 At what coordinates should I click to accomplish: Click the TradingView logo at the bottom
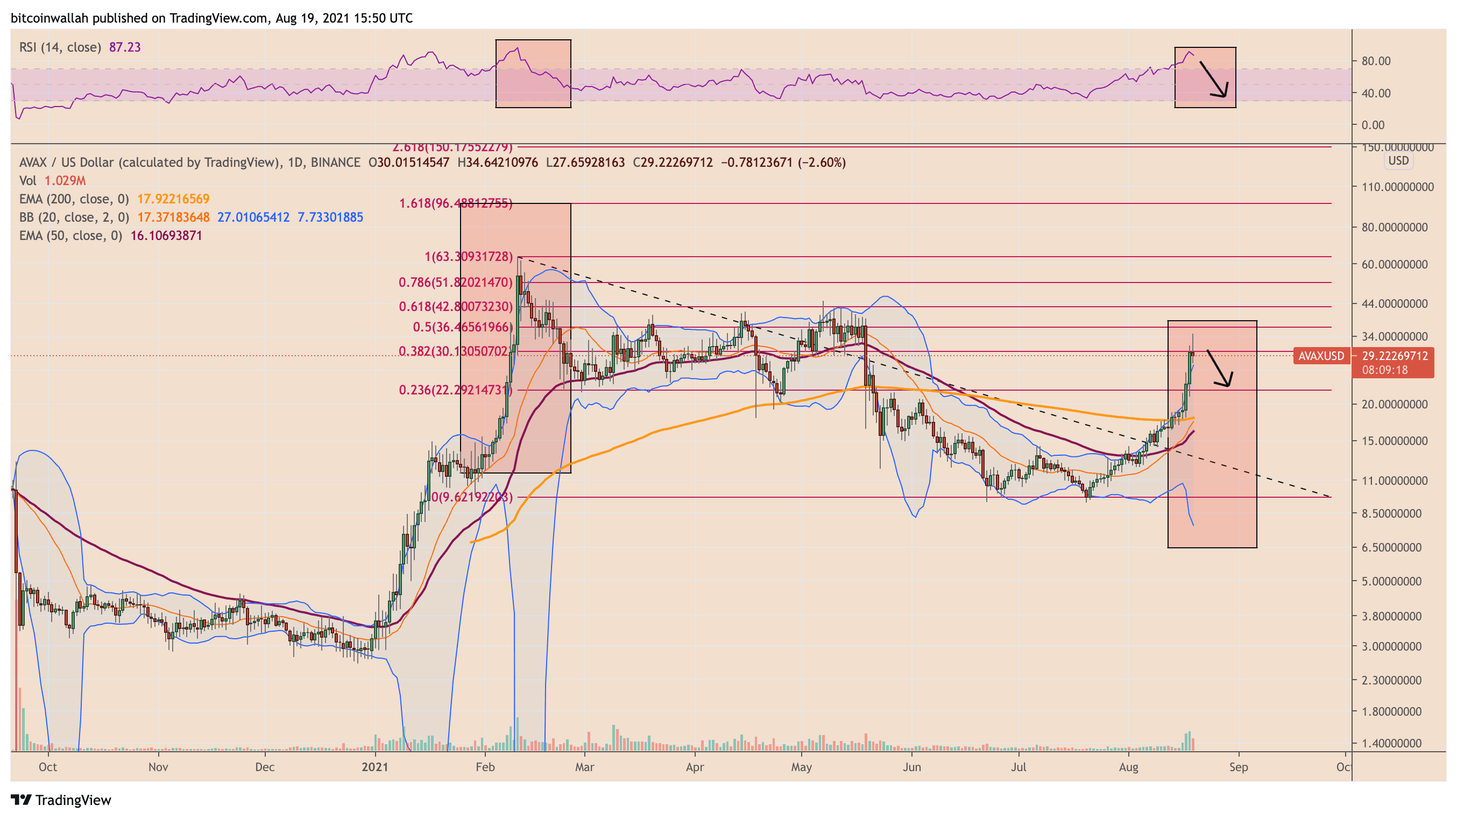click(61, 800)
